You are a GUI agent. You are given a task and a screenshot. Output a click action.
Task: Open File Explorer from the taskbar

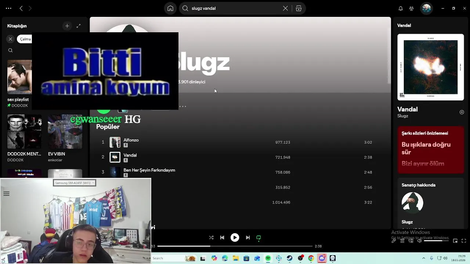235,258
